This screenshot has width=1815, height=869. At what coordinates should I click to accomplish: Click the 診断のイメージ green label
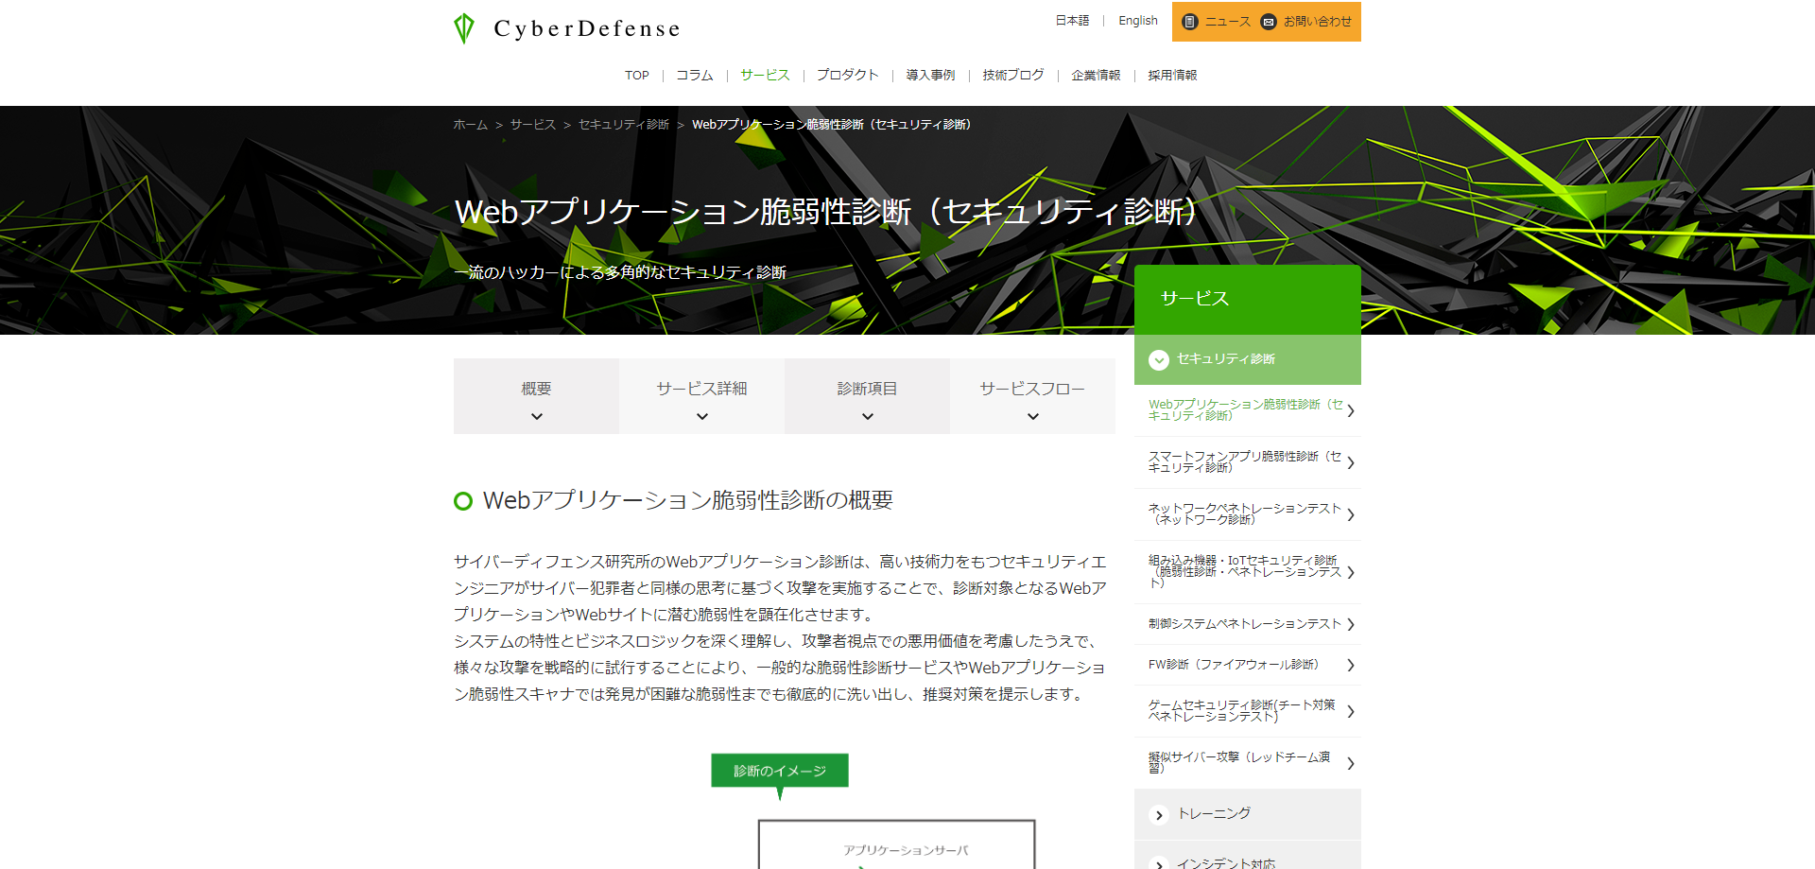tap(780, 771)
